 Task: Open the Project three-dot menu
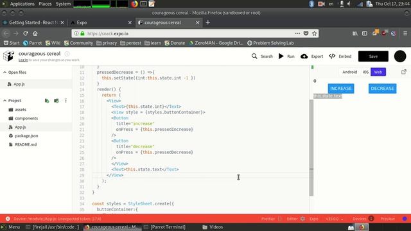(x=66, y=101)
